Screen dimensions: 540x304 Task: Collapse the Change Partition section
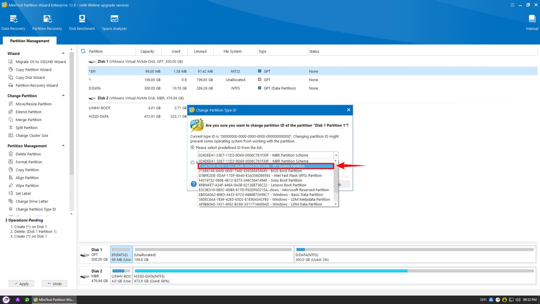pos(63,95)
